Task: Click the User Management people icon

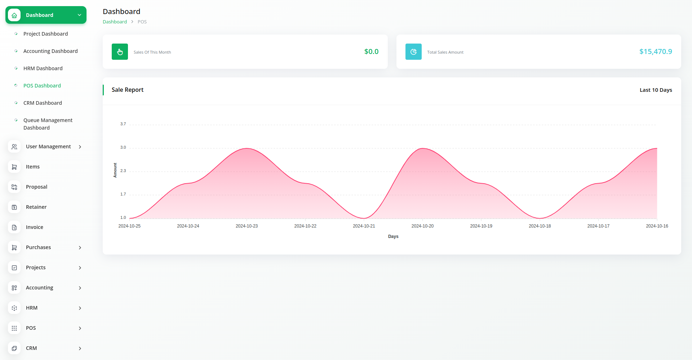Action: [x=14, y=147]
